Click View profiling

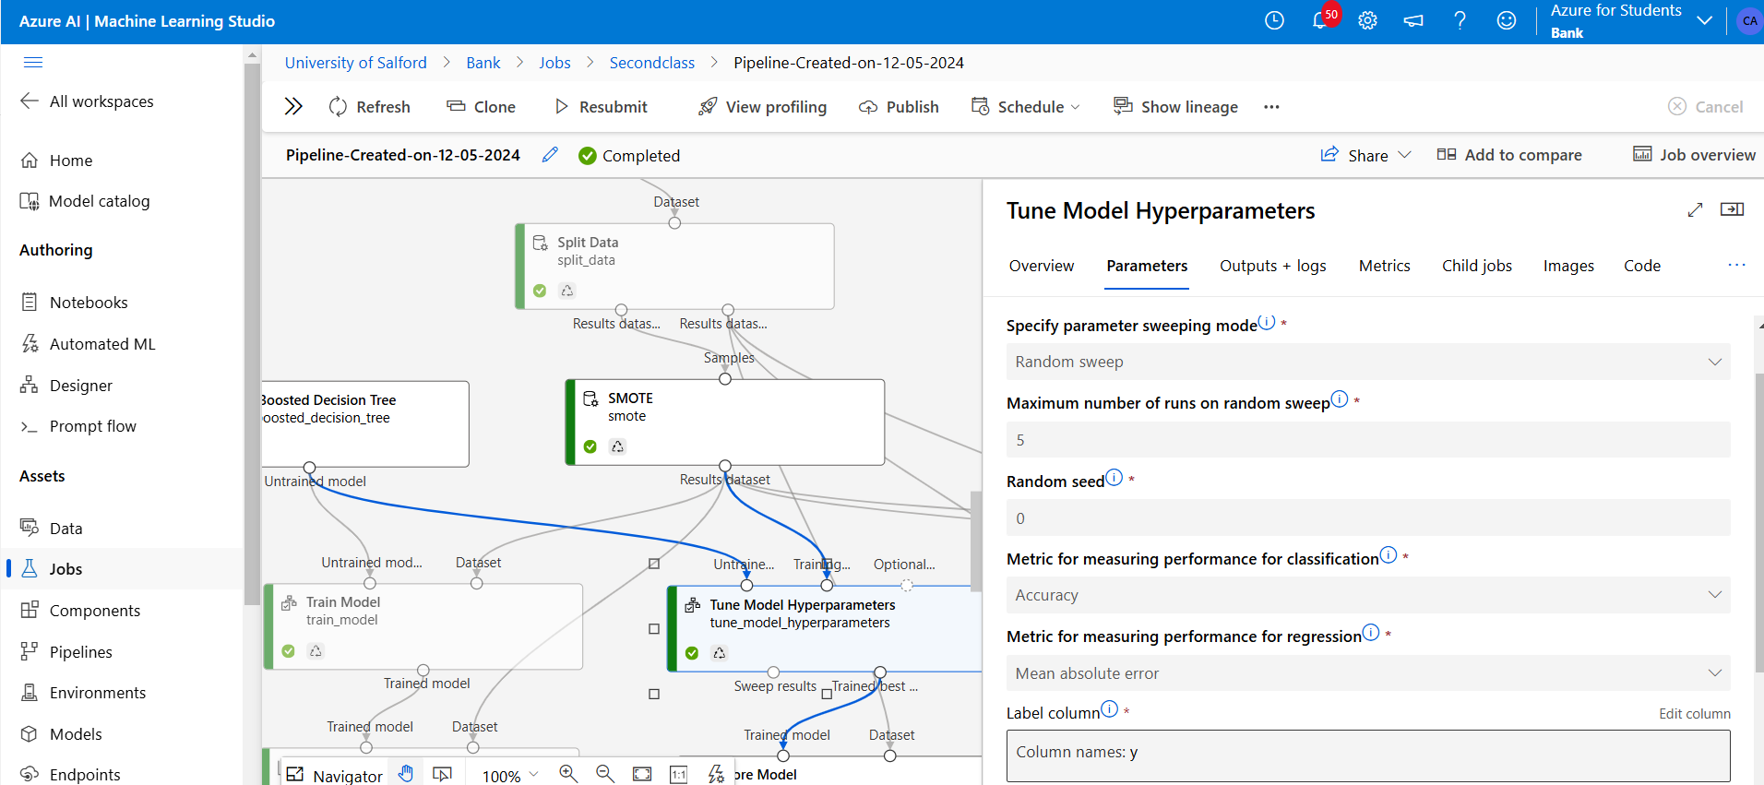763,107
